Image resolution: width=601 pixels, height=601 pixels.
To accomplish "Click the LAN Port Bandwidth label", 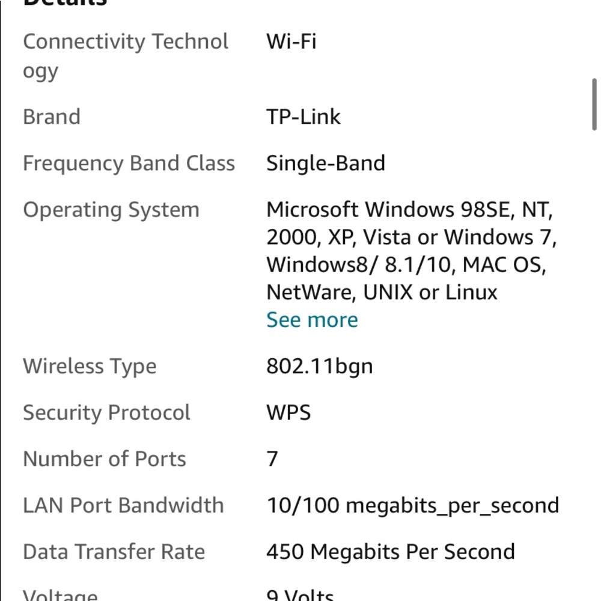I will 123,505.
